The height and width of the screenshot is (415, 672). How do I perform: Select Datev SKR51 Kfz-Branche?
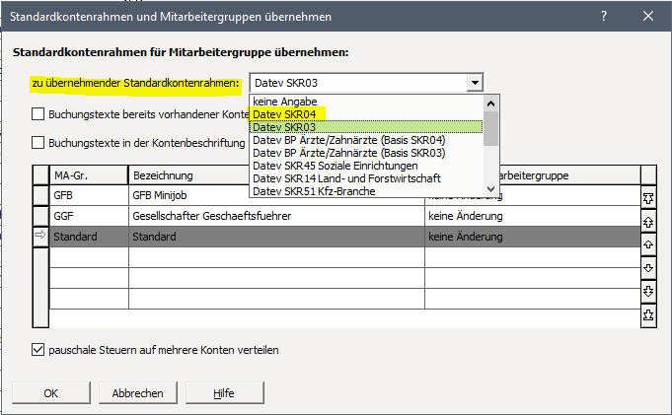click(366, 191)
